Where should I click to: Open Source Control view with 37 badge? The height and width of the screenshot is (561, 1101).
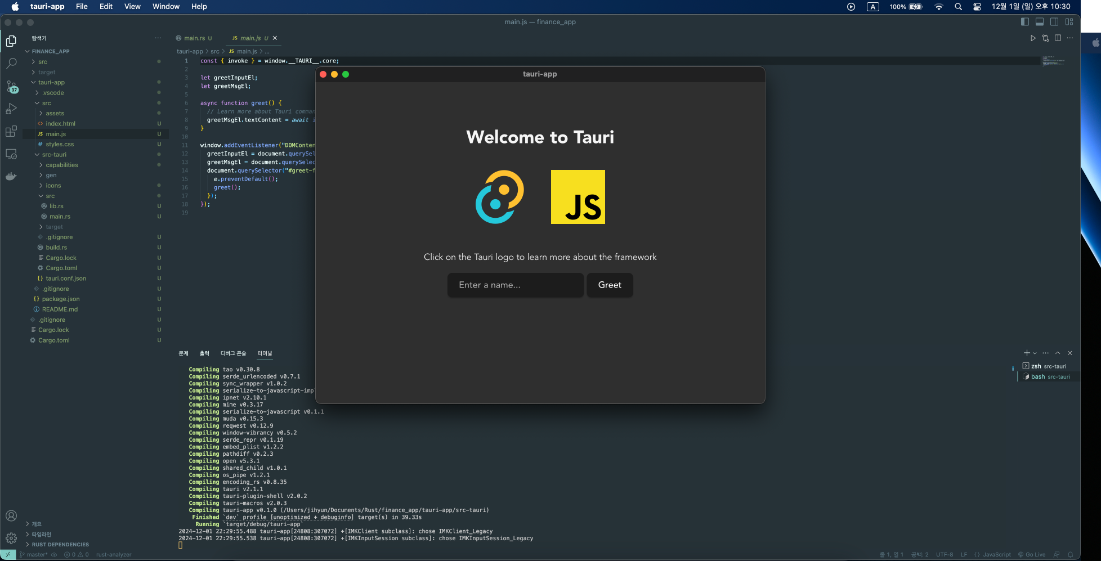click(11, 87)
